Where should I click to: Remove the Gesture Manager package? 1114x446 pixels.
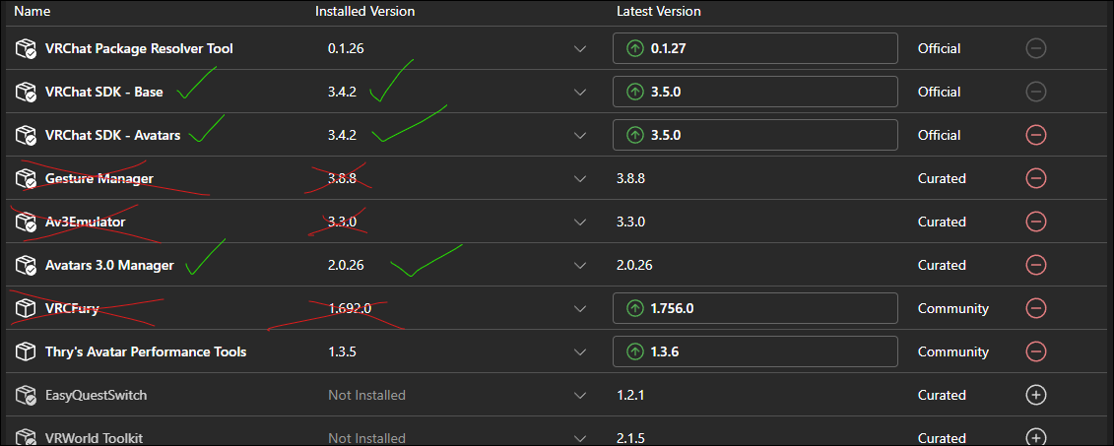[1036, 178]
